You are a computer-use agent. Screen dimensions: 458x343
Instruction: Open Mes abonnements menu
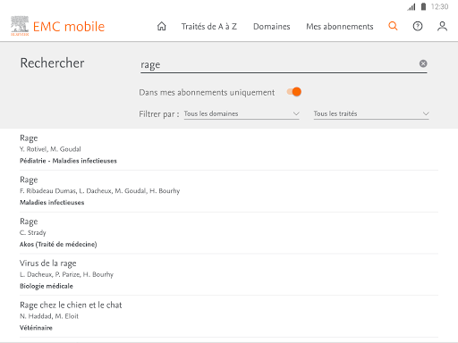(x=340, y=27)
